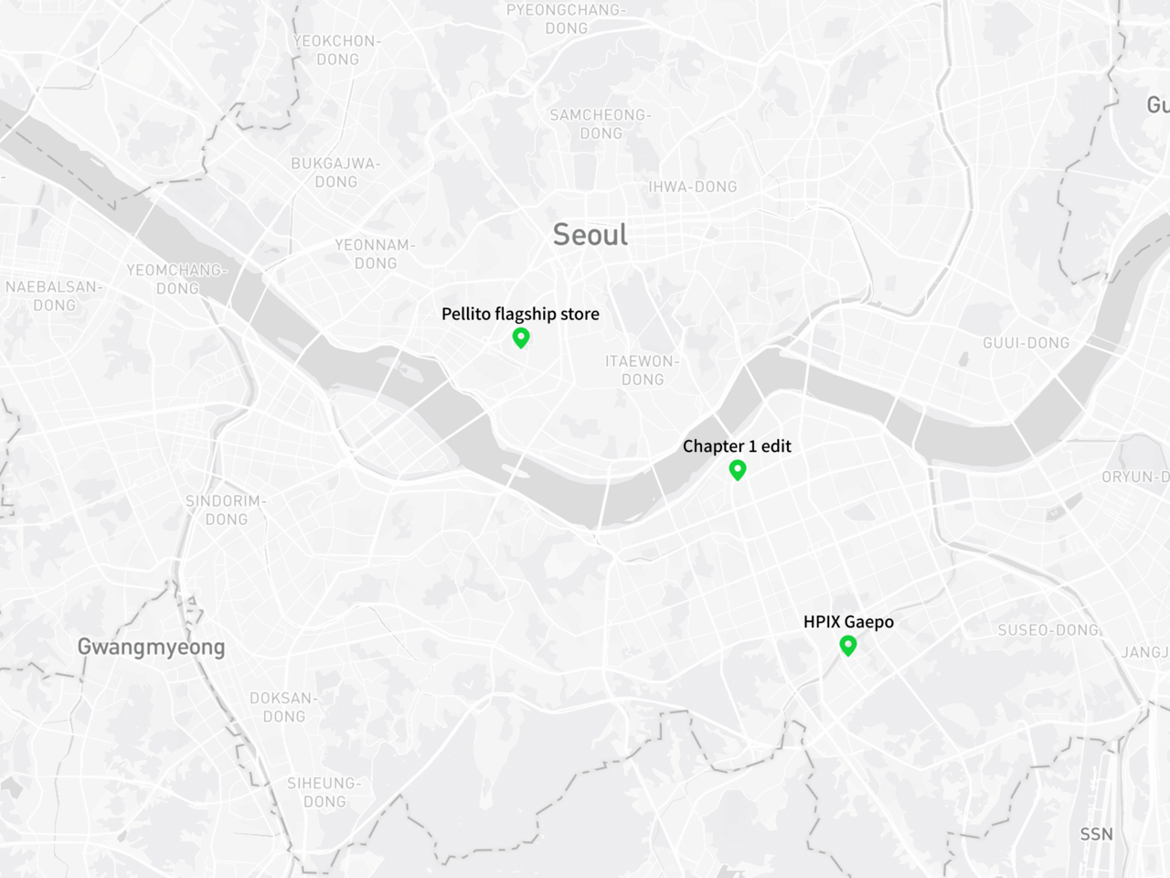
Task: Select the Pellito flagship store label
Action: coord(520,314)
